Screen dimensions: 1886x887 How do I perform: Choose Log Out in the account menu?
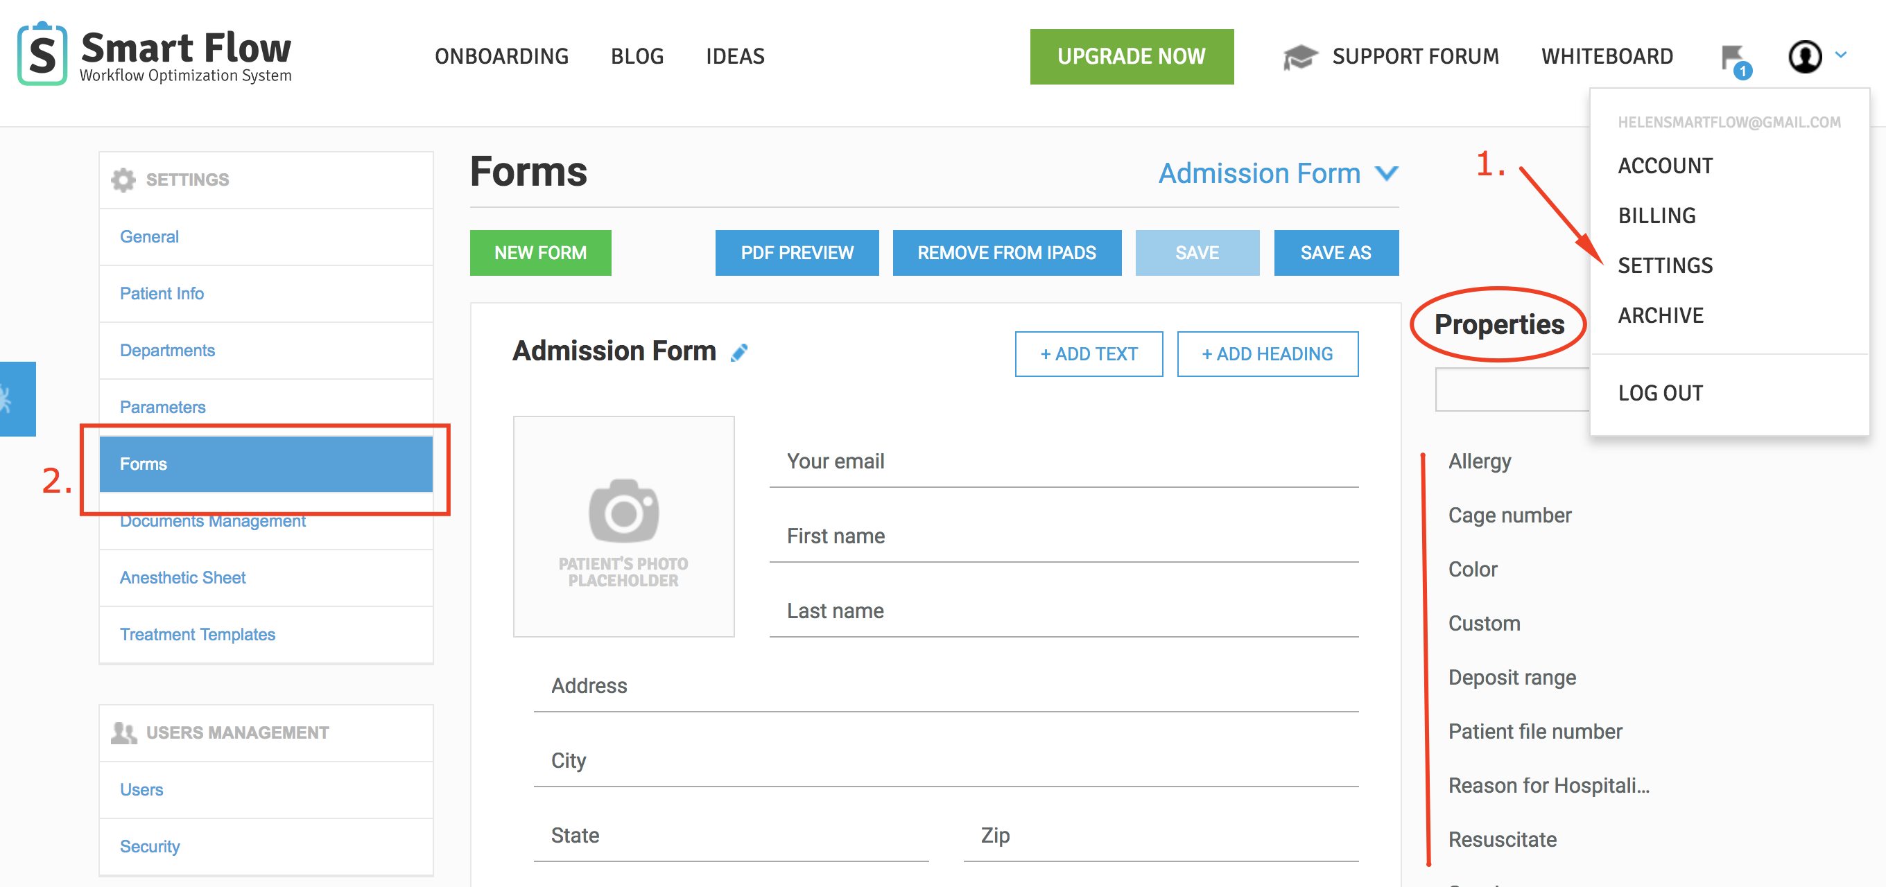click(x=1660, y=393)
